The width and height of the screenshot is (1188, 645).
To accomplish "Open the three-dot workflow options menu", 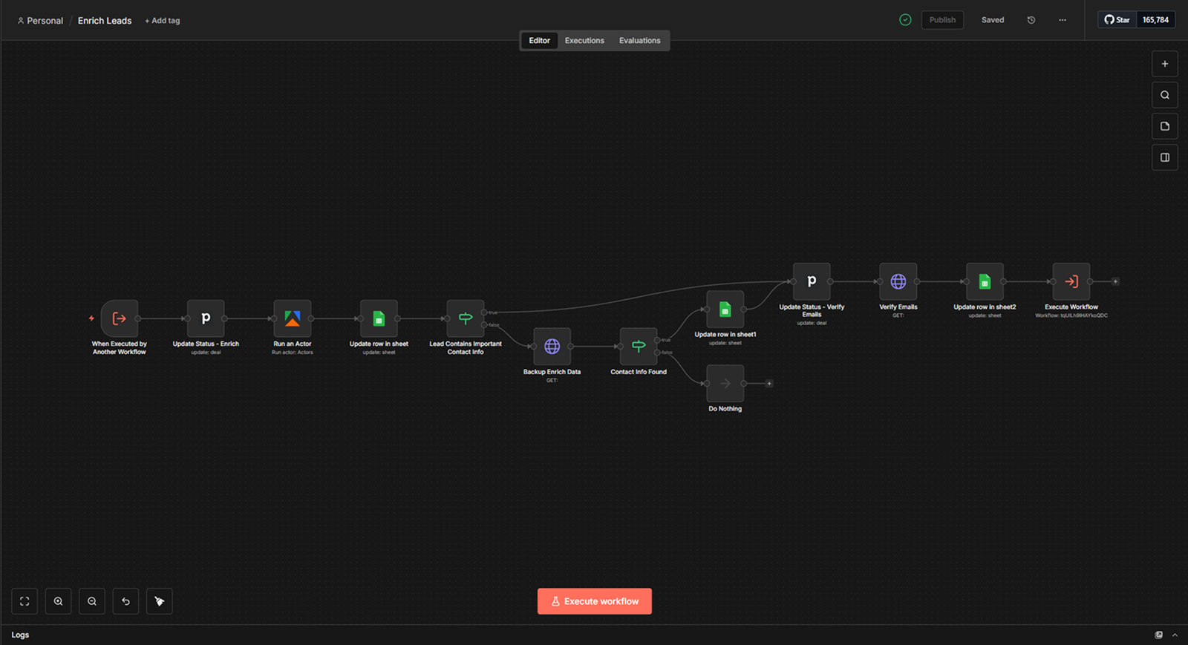I will click(x=1063, y=20).
